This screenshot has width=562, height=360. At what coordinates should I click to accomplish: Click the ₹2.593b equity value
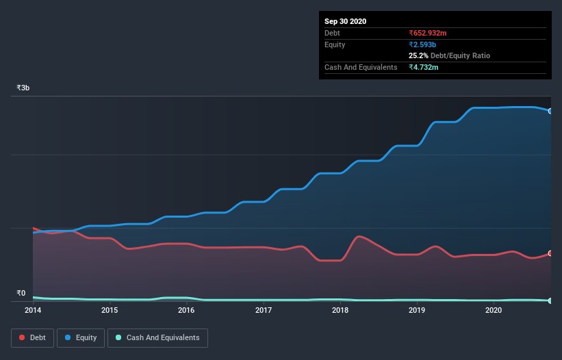tap(422, 44)
